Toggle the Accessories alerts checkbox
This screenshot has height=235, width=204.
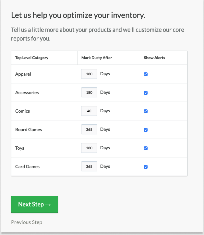coord(146,93)
